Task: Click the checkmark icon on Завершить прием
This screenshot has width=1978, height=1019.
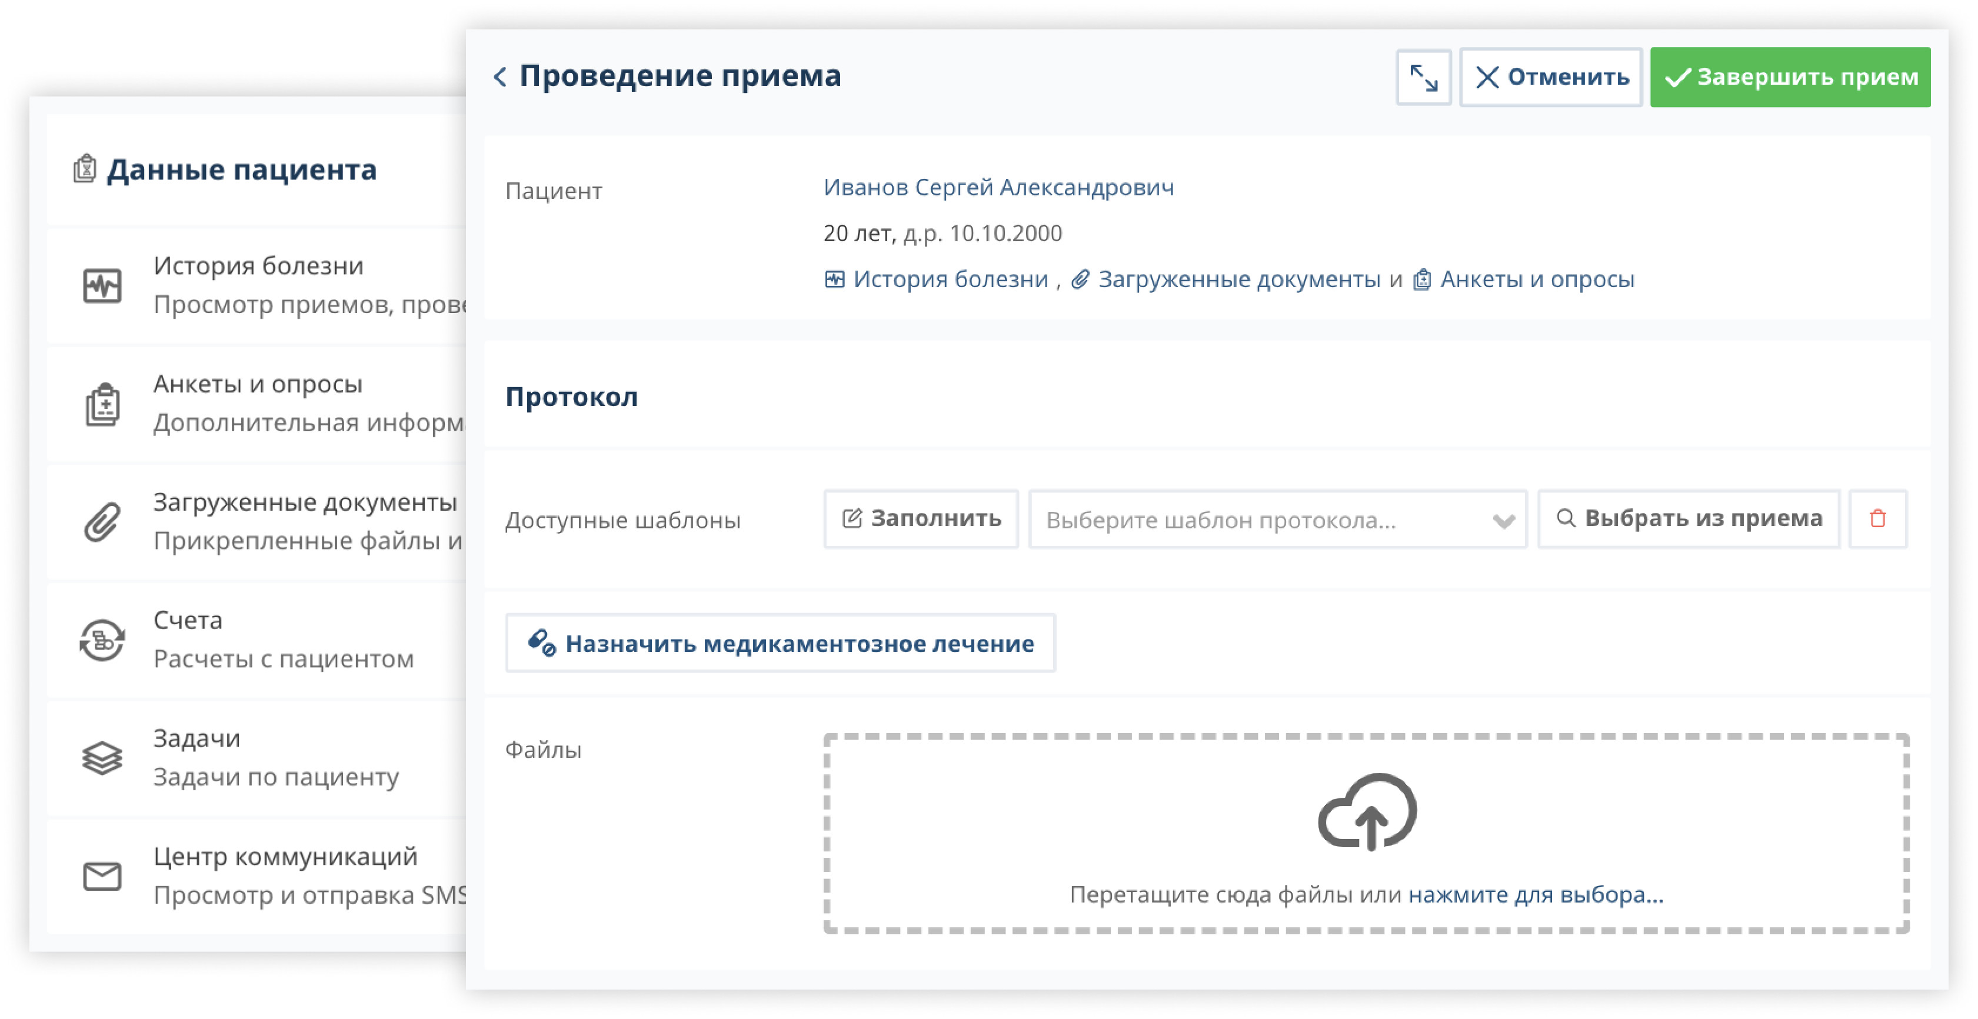Action: click(x=1677, y=78)
